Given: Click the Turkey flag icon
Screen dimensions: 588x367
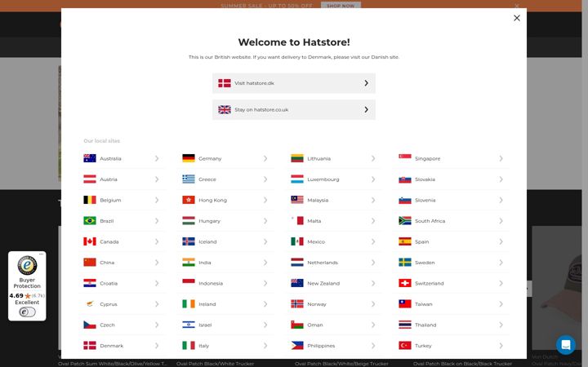Looking at the screenshot, I should pyautogui.click(x=405, y=346).
